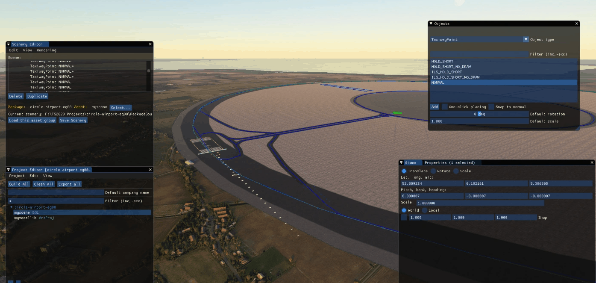
Task: Collapse the Scenery Editor panel triangle
Action: tap(9, 44)
